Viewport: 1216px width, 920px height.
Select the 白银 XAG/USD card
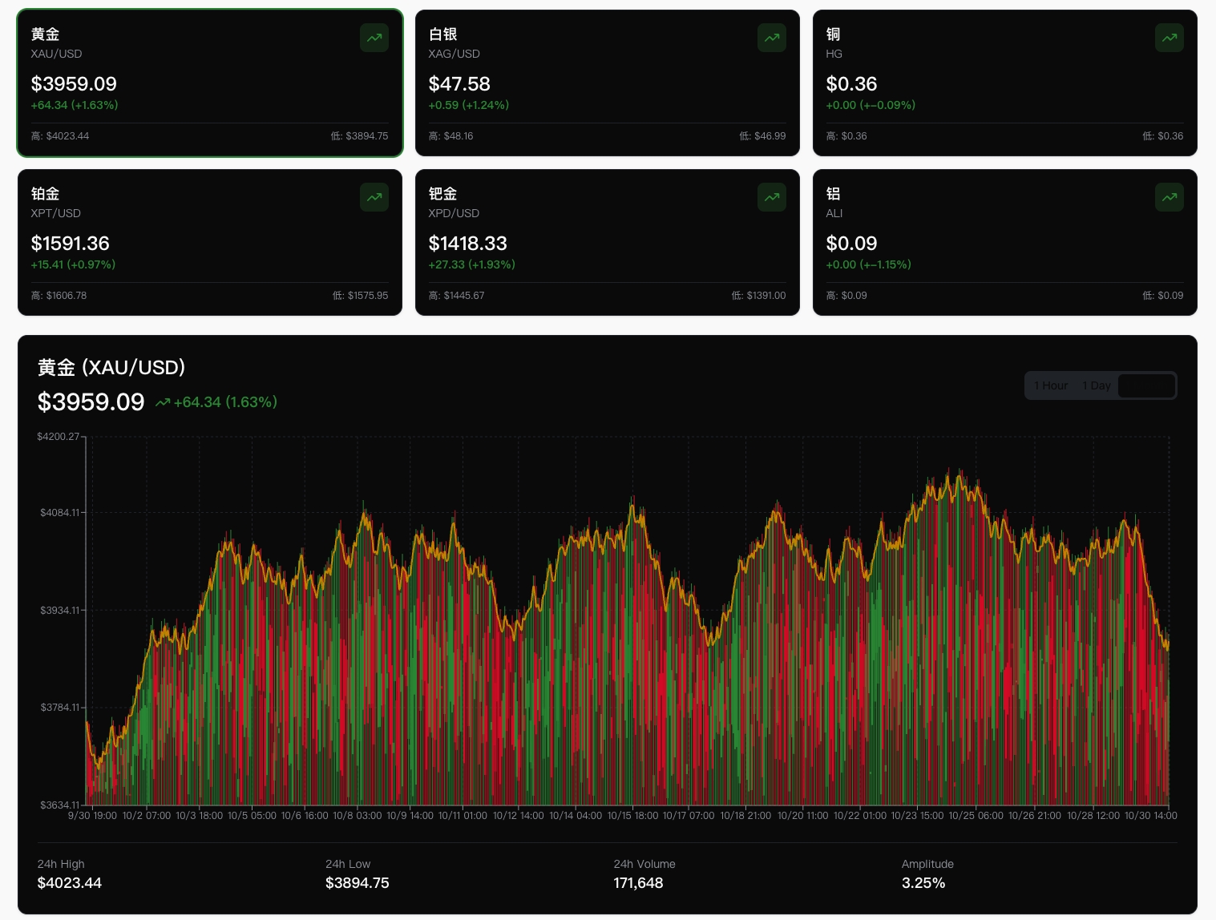click(x=607, y=83)
